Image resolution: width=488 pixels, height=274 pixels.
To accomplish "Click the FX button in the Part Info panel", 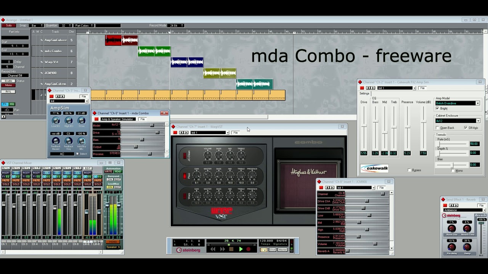I will point(5,104).
